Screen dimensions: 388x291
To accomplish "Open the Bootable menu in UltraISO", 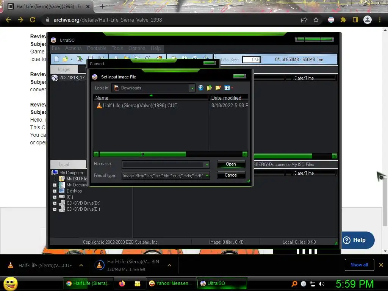I will pos(97,48).
